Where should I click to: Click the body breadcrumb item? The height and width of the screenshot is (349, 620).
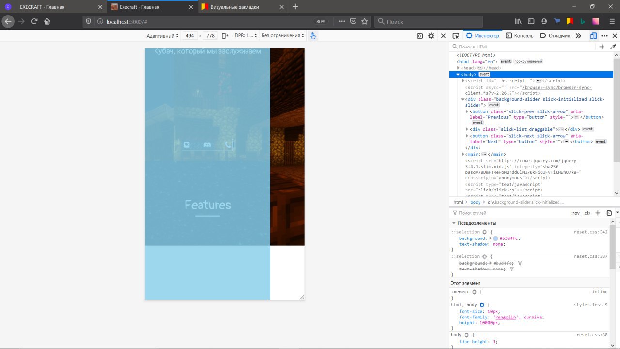pos(475,202)
